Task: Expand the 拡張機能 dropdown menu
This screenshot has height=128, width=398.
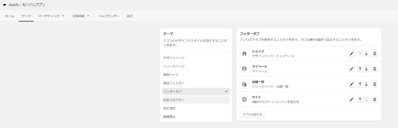Action: tap(81, 16)
